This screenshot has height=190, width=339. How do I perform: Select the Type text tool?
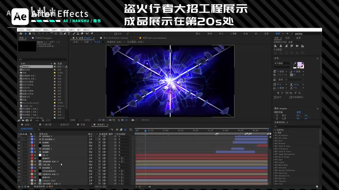coord(69,34)
